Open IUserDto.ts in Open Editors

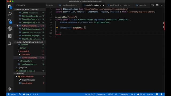point(29,39)
